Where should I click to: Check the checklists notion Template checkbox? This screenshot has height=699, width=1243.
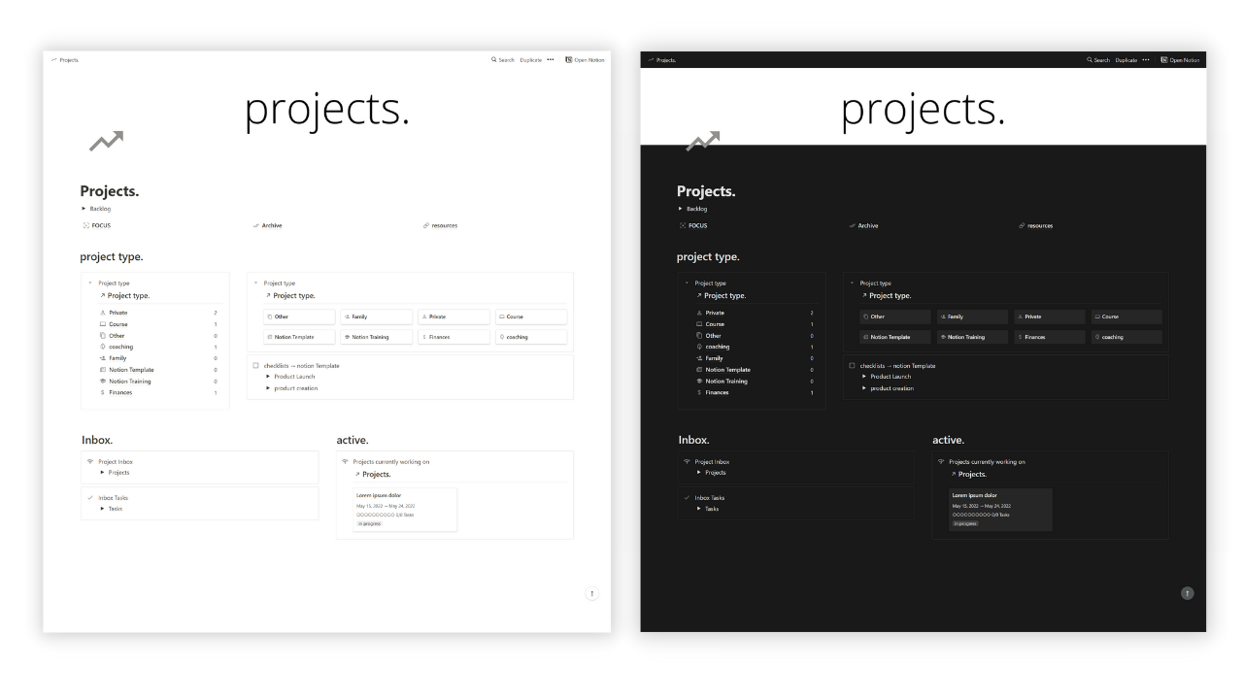point(254,365)
